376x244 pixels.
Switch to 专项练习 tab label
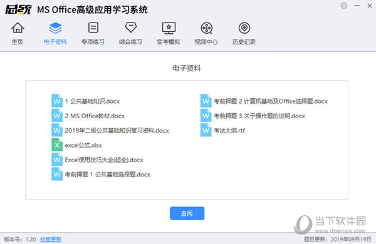(93, 42)
